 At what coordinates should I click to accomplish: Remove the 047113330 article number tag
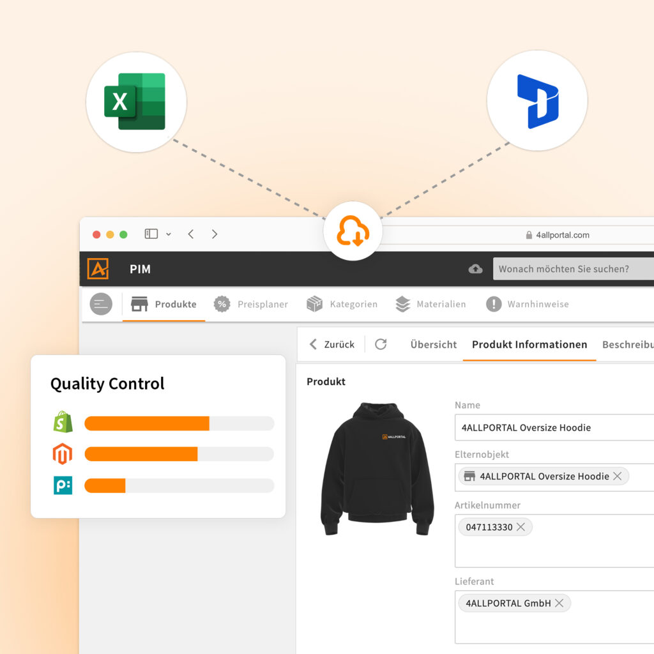click(x=521, y=527)
